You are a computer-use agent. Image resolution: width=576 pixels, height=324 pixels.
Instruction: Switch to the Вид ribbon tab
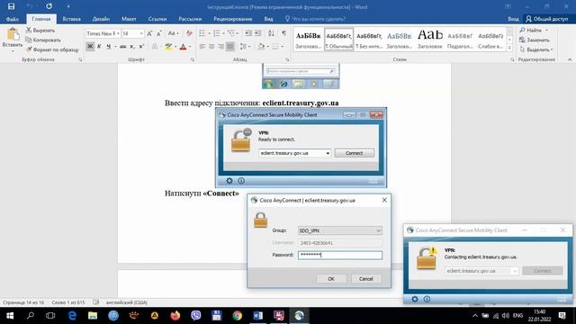pyautogui.click(x=268, y=19)
